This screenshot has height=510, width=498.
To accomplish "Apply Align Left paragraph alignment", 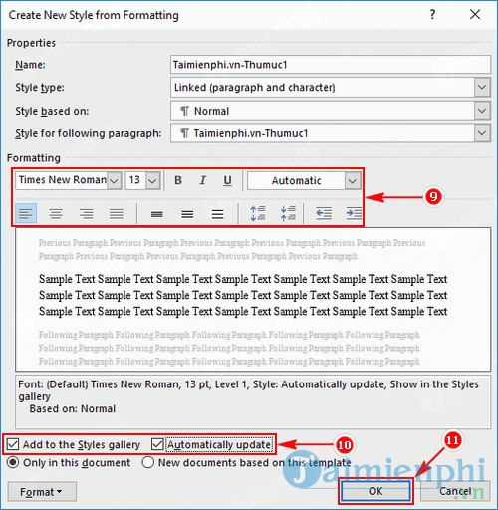I will [x=26, y=213].
